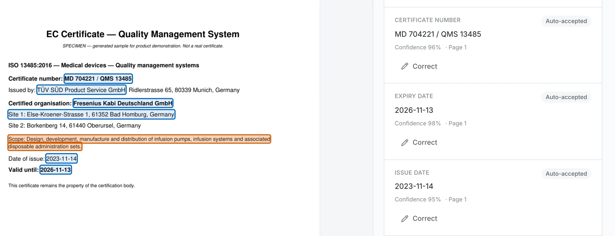Click Confidence 98% text
The image size is (615, 236).
click(418, 123)
